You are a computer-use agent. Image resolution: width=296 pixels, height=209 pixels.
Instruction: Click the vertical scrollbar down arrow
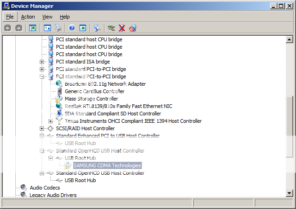pos(290,193)
